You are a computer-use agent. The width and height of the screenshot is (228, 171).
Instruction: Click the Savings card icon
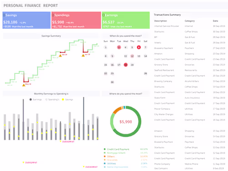(4, 15)
